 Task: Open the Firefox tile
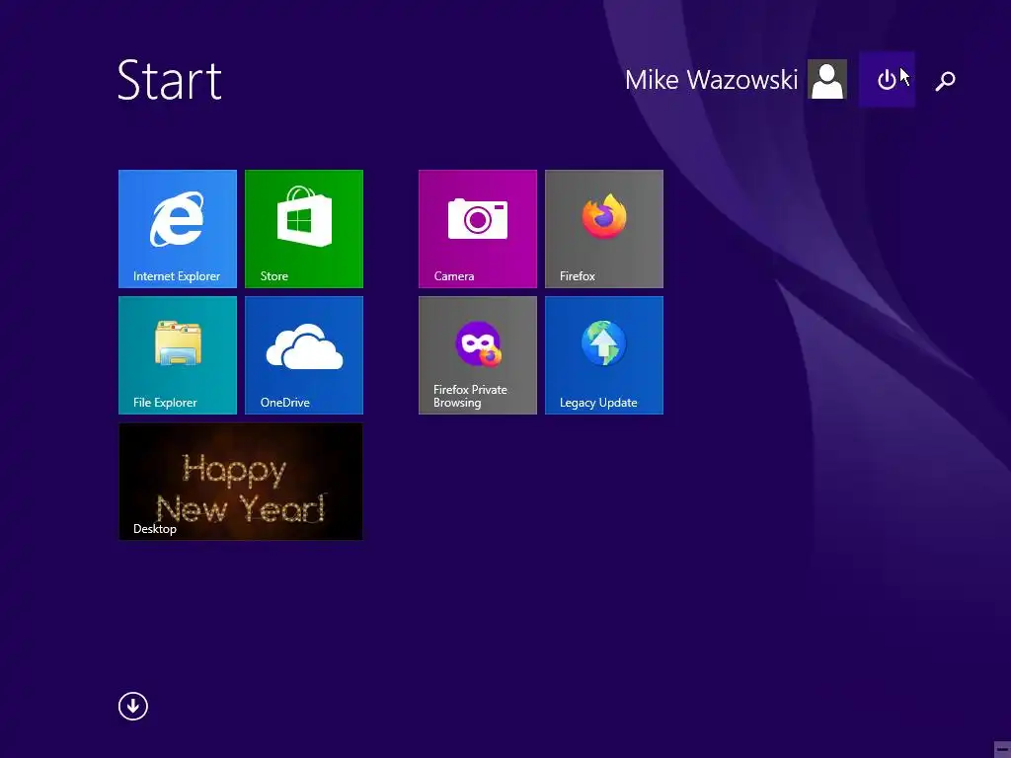pyautogui.click(x=603, y=229)
